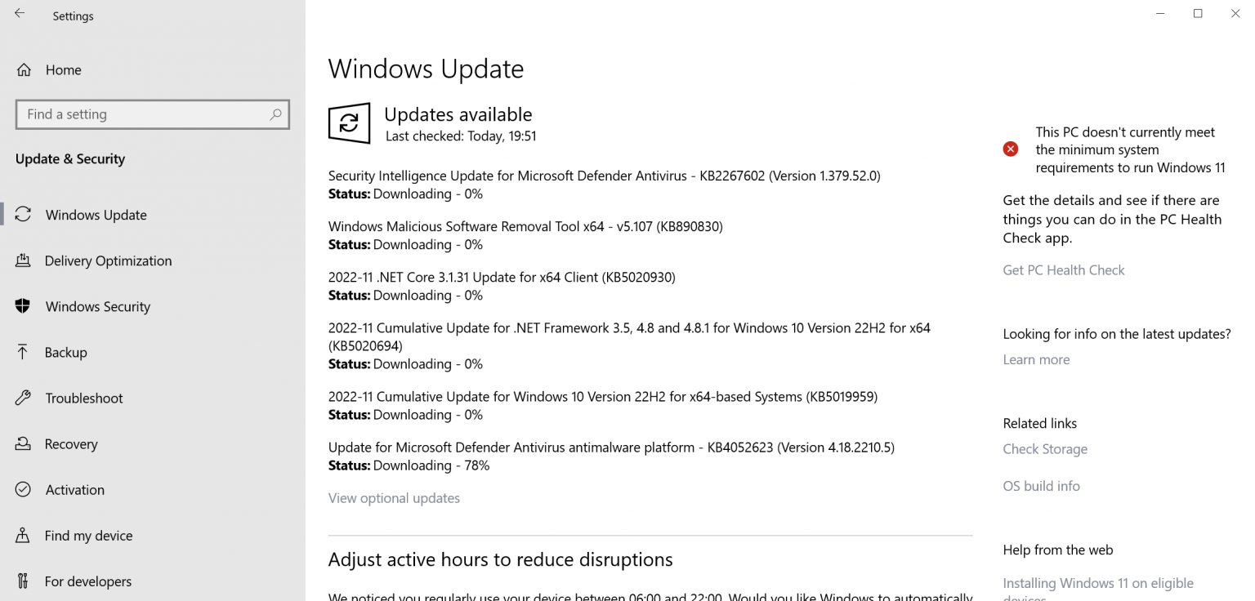
Task: View OS build info
Action: click(x=1041, y=485)
